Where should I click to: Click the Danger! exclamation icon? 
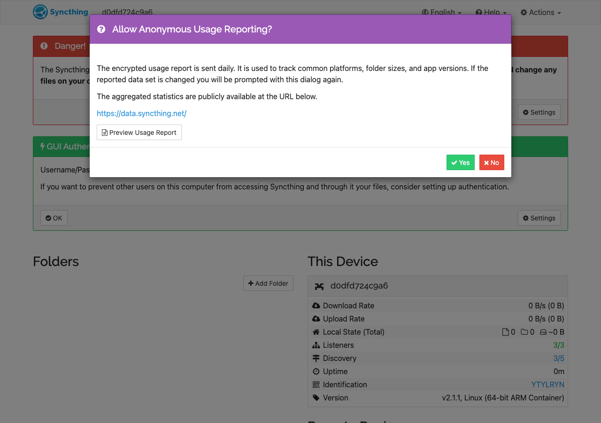(x=44, y=46)
